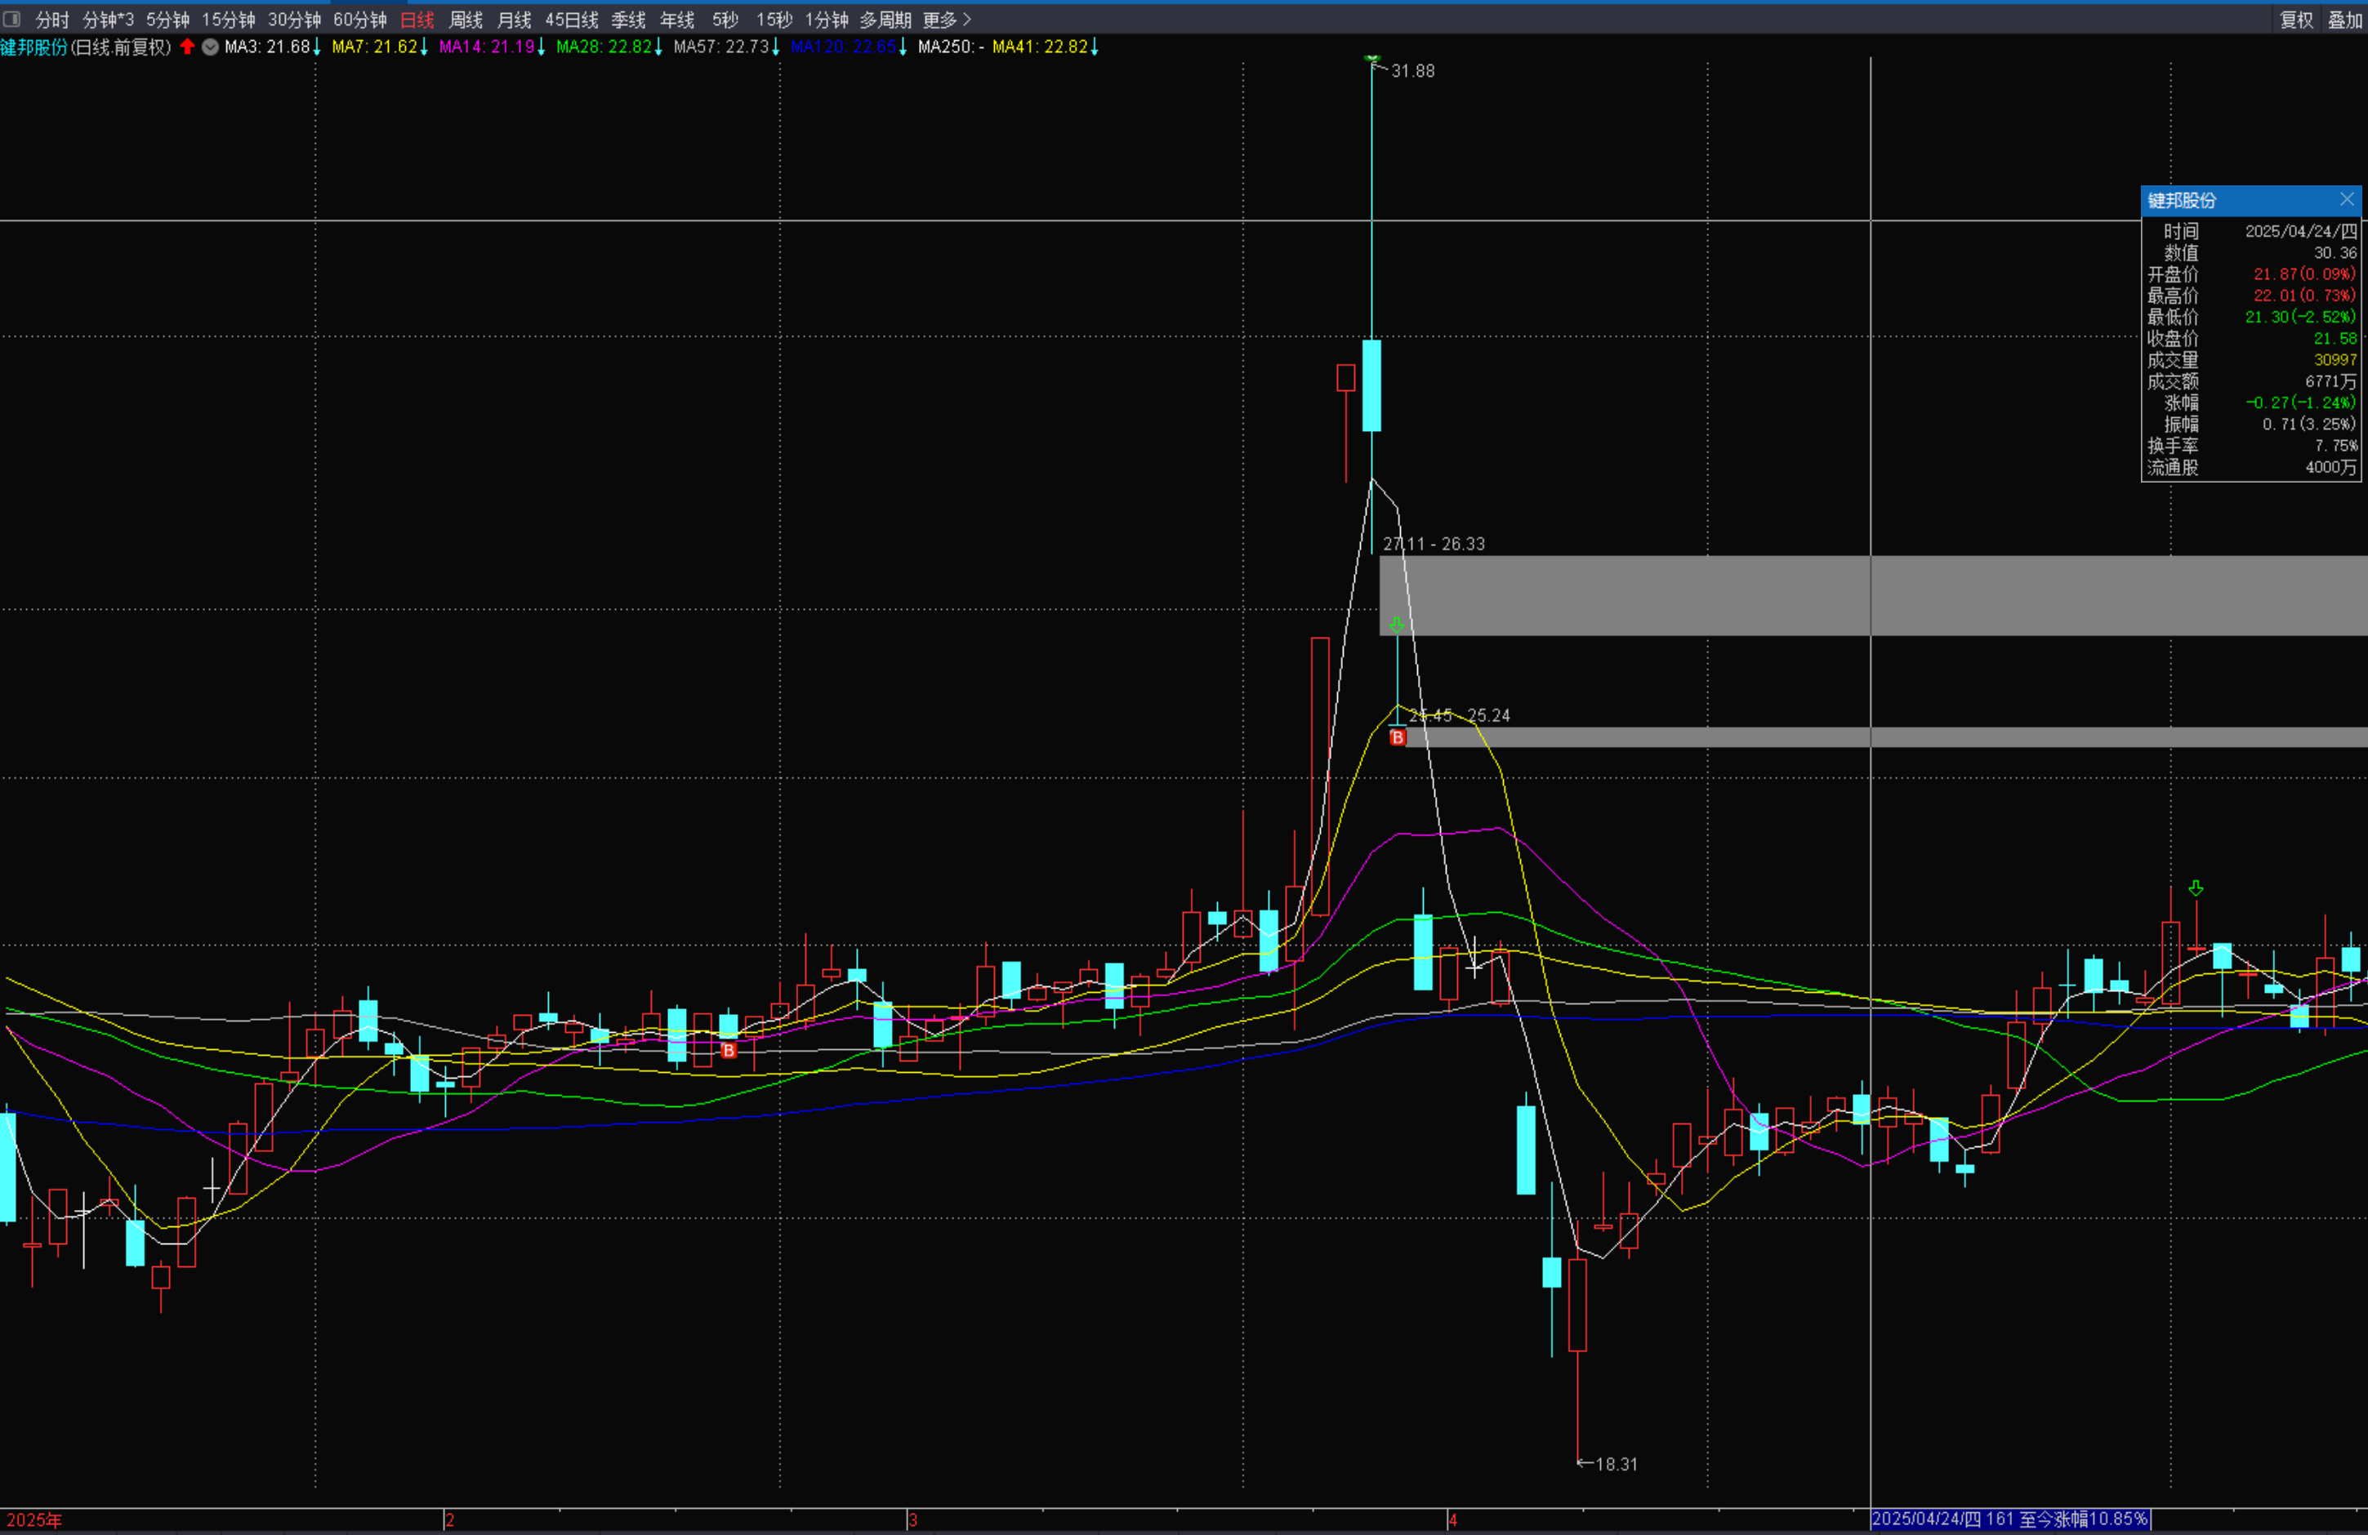Viewport: 2368px width, 1535px height.
Task: Toggle the 复权 adjustment option
Action: tap(2296, 20)
